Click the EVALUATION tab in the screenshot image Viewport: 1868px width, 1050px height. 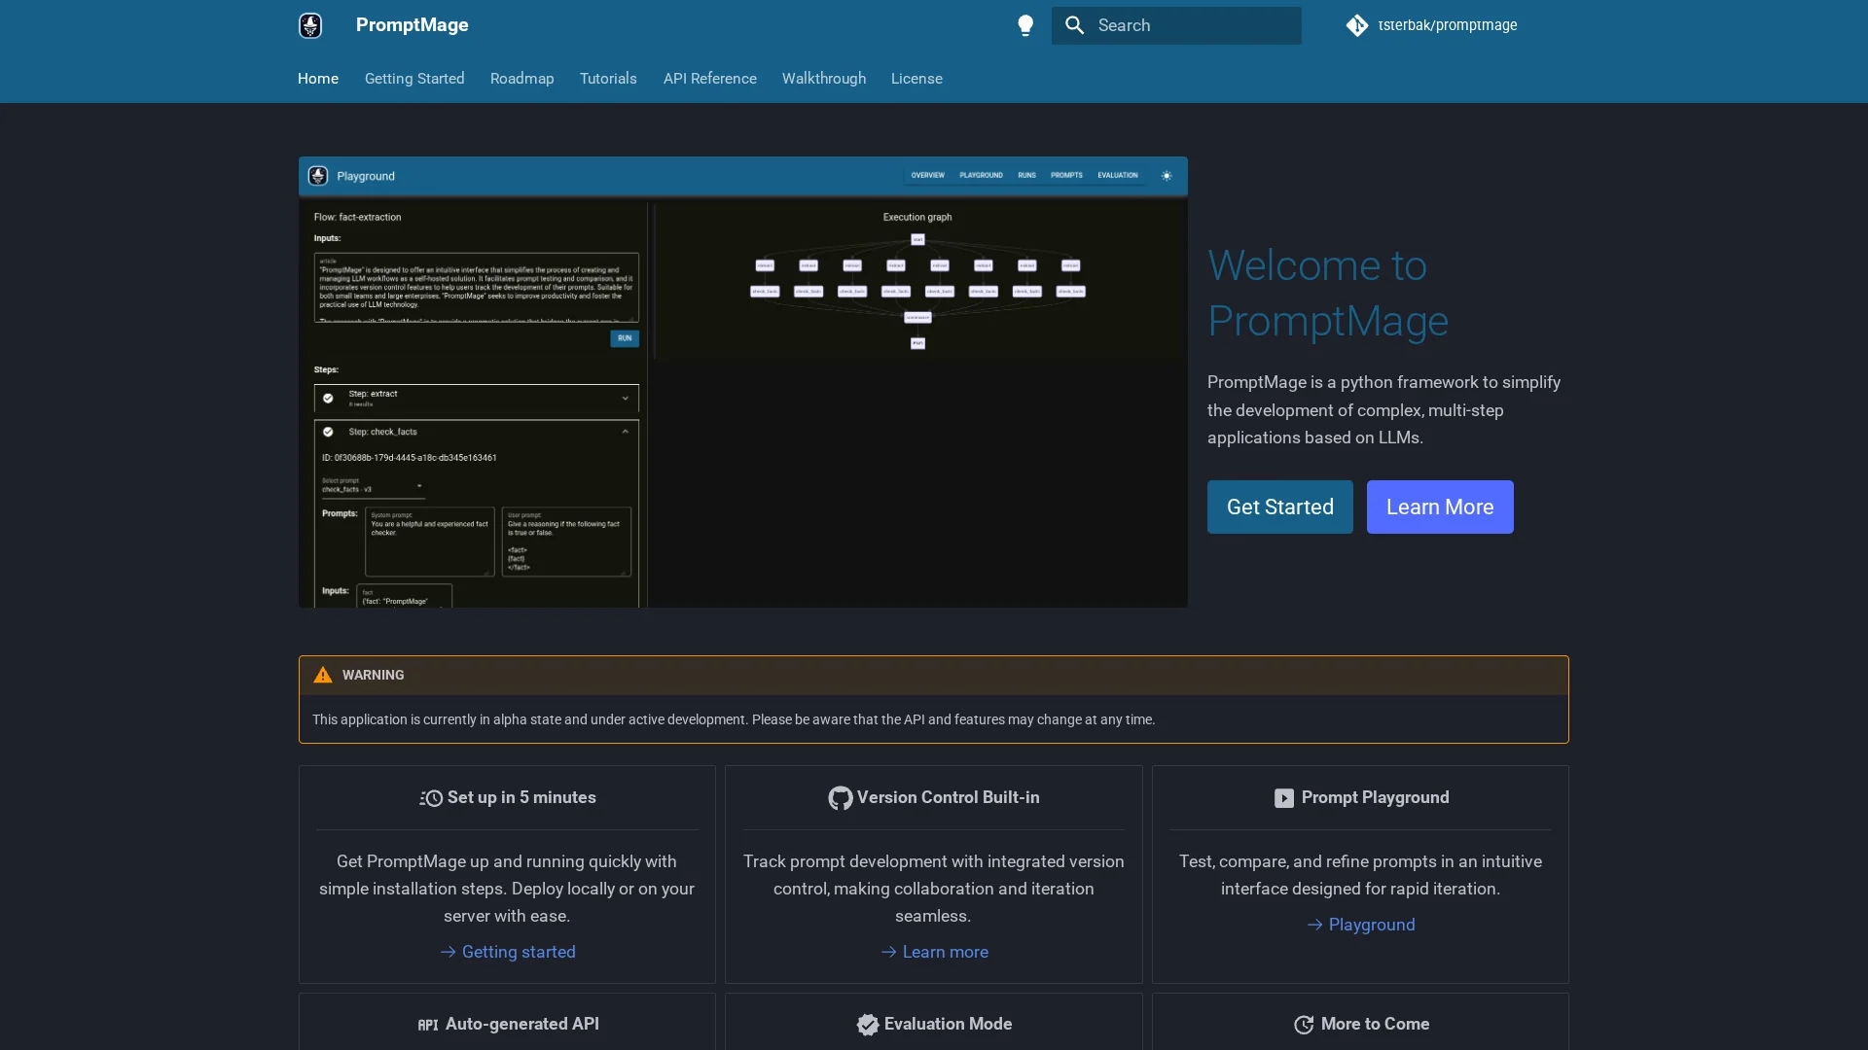1117,175
